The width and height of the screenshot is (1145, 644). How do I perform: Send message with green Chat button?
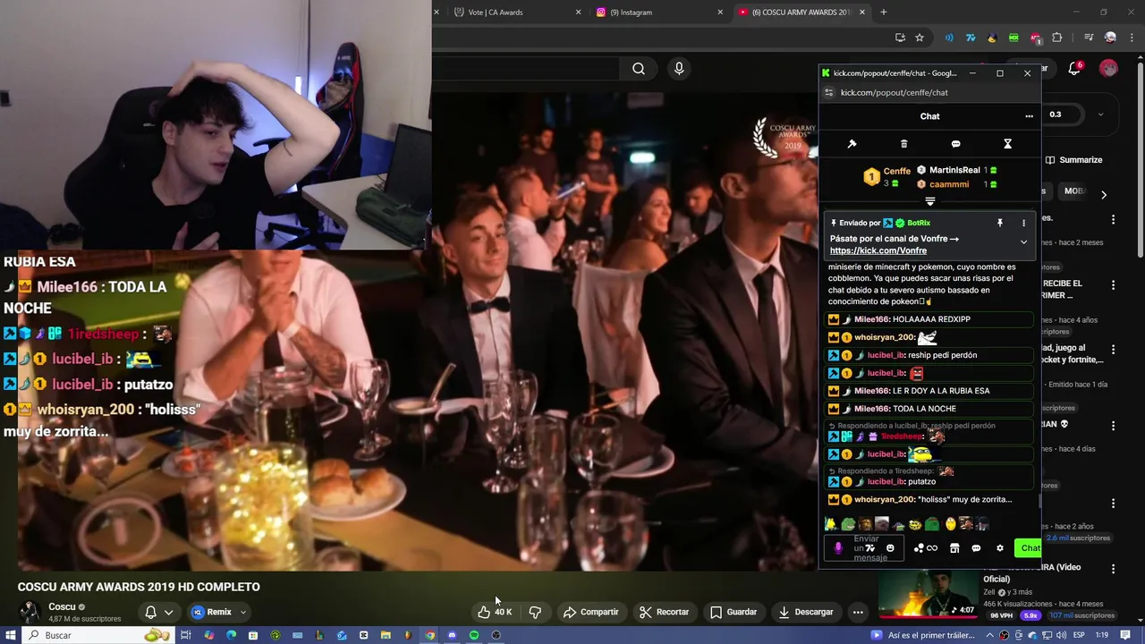1029,548
